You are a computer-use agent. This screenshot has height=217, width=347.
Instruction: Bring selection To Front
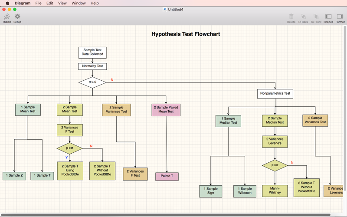point(316,18)
